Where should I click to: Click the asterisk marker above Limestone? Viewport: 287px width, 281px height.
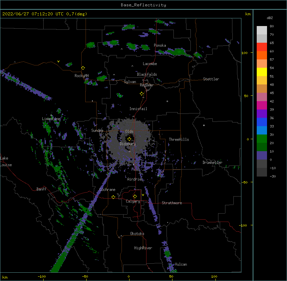(51, 115)
